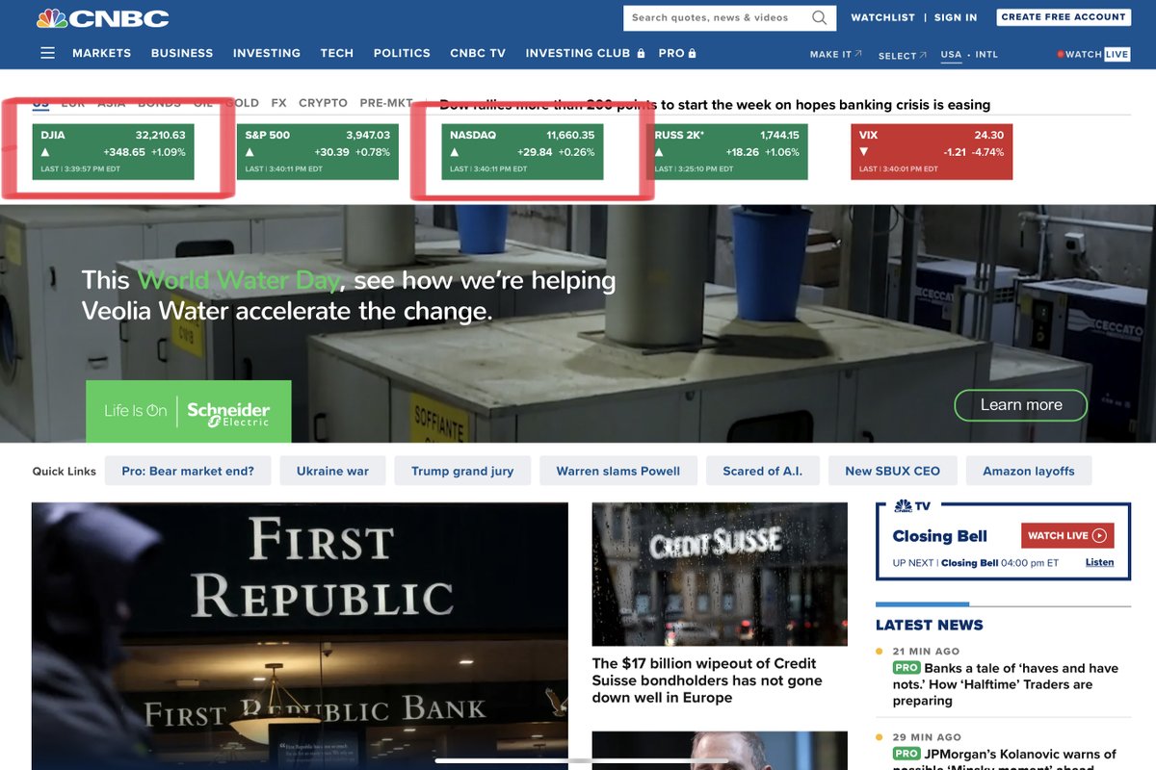Select the FX market tab
The width and height of the screenshot is (1156, 770).
pos(278,103)
